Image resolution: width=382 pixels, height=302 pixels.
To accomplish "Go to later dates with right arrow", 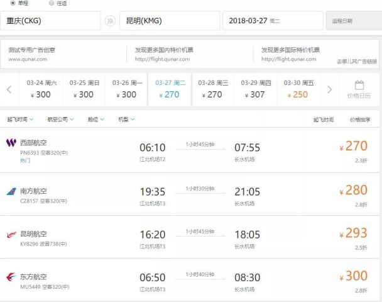I will (329, 89).
